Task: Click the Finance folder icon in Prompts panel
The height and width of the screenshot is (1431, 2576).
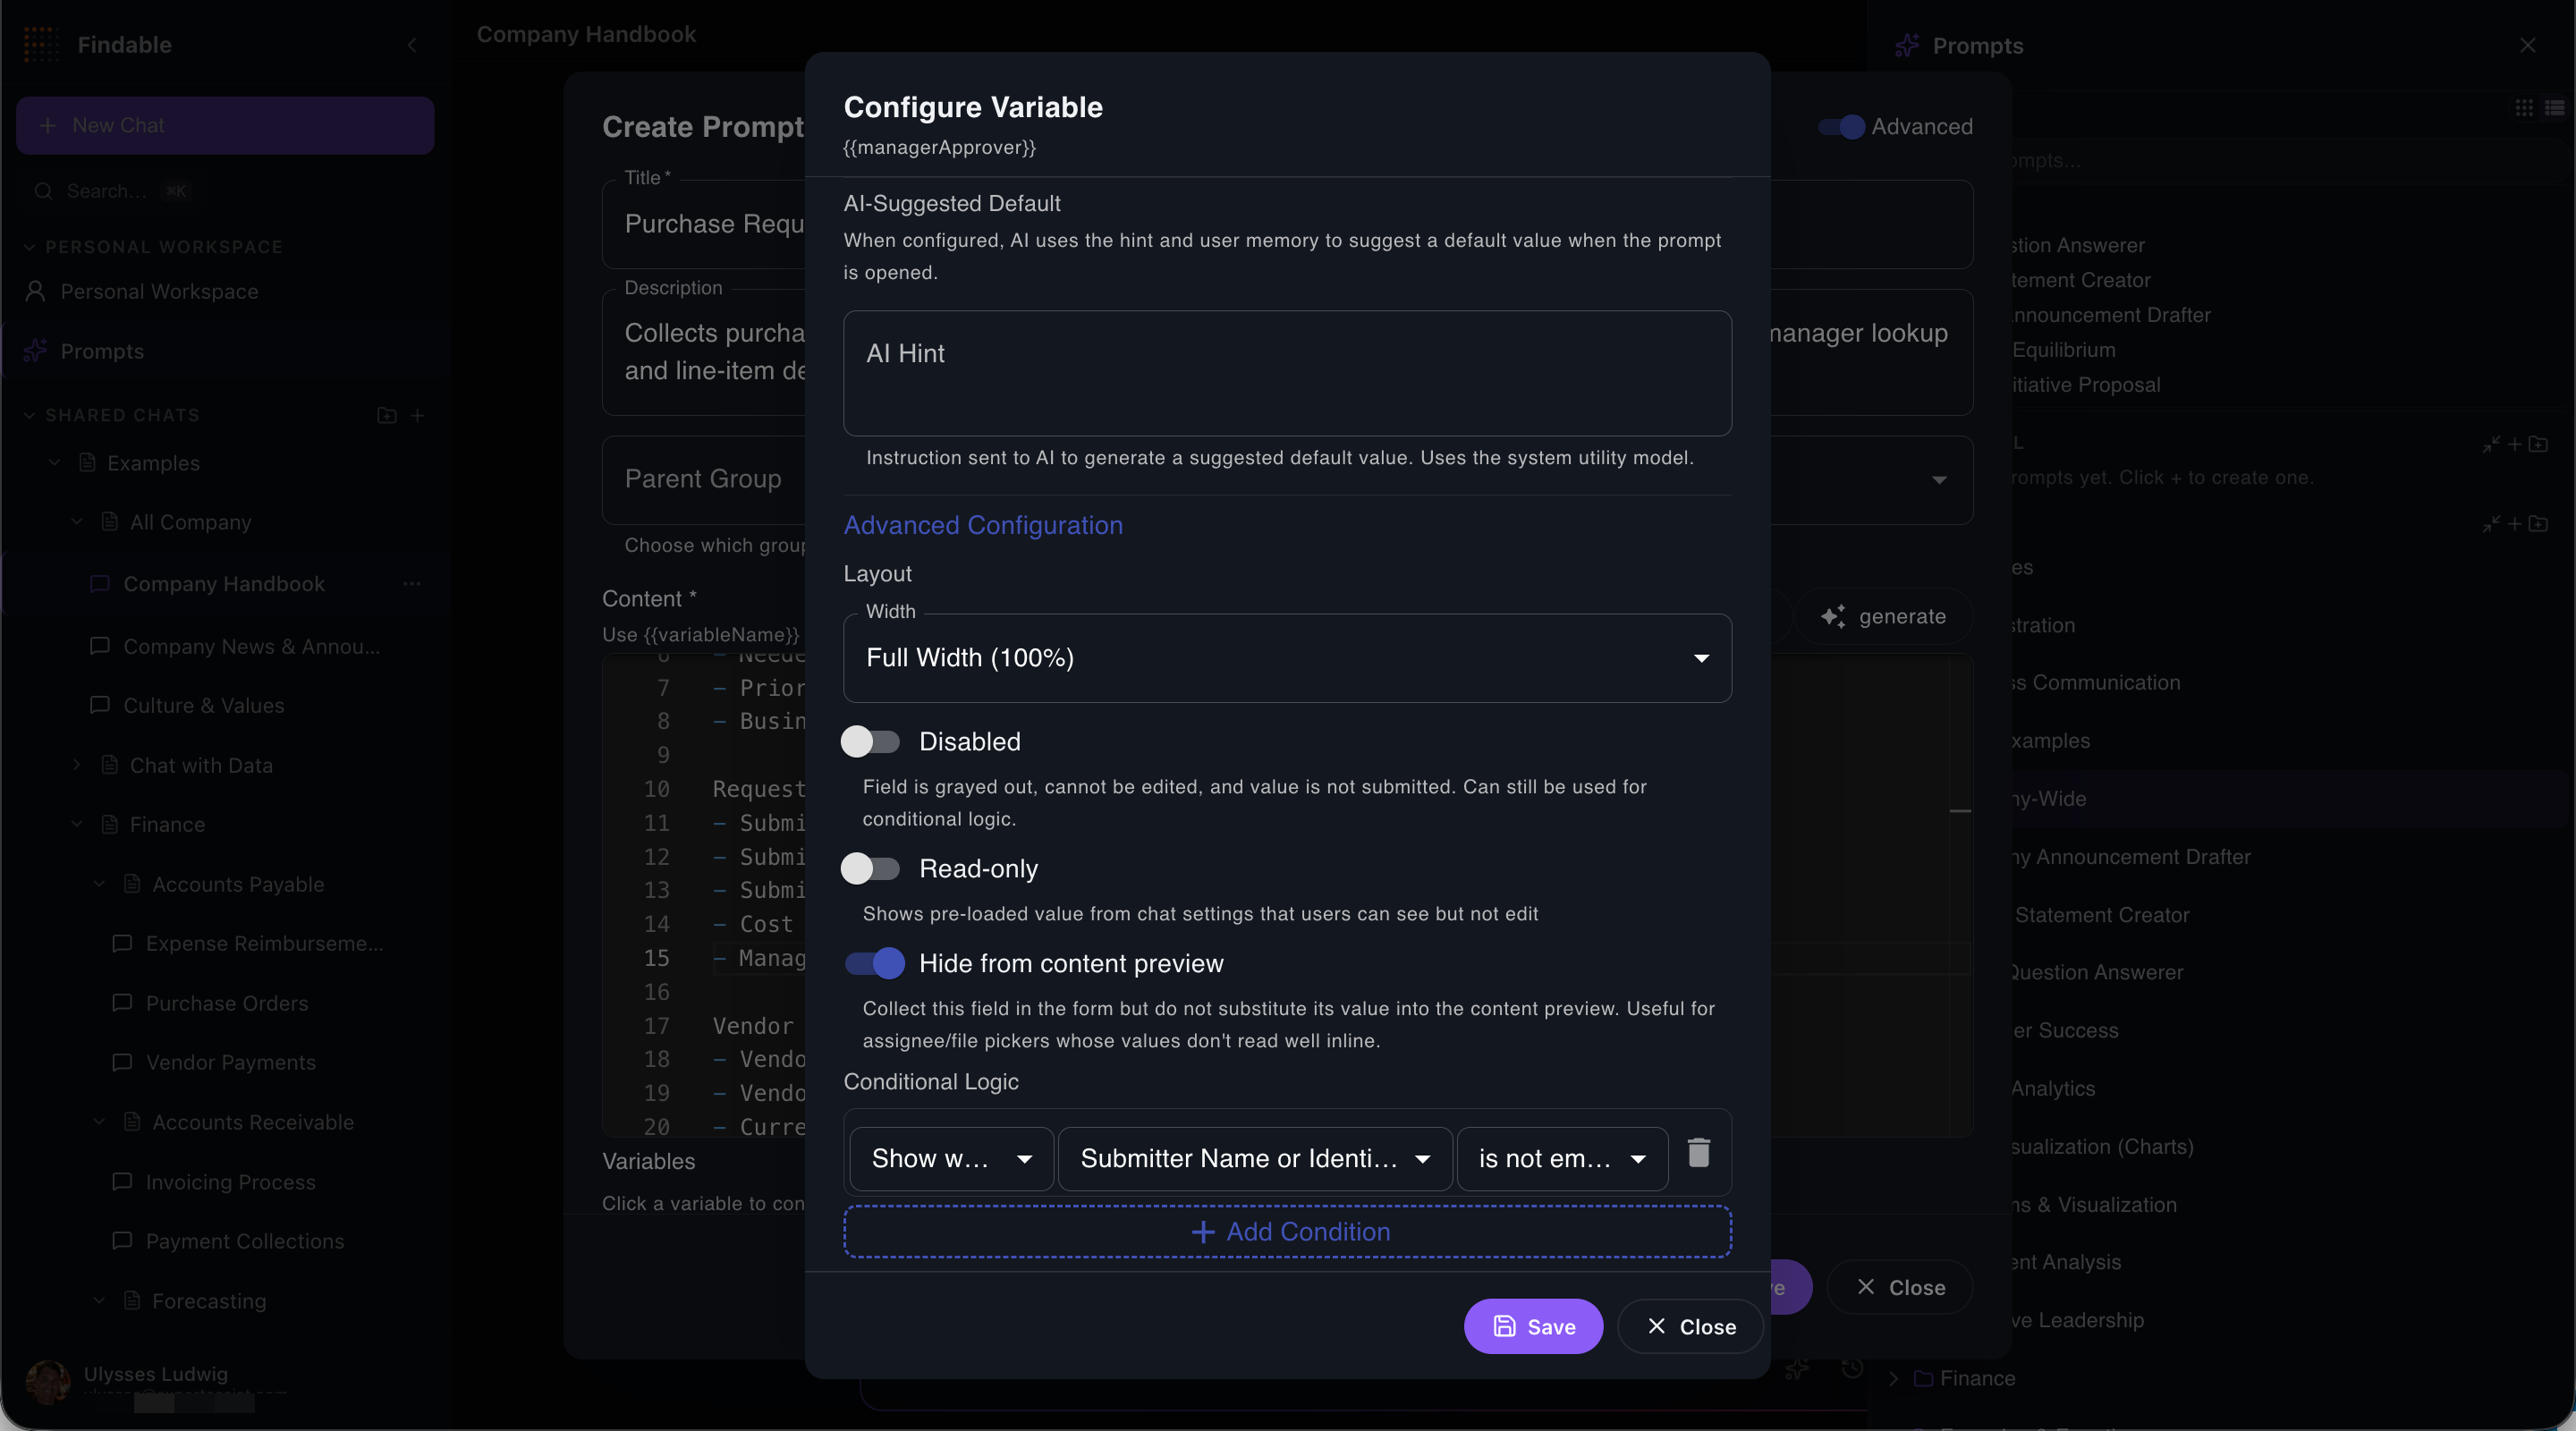Action: [1922, 1378]
